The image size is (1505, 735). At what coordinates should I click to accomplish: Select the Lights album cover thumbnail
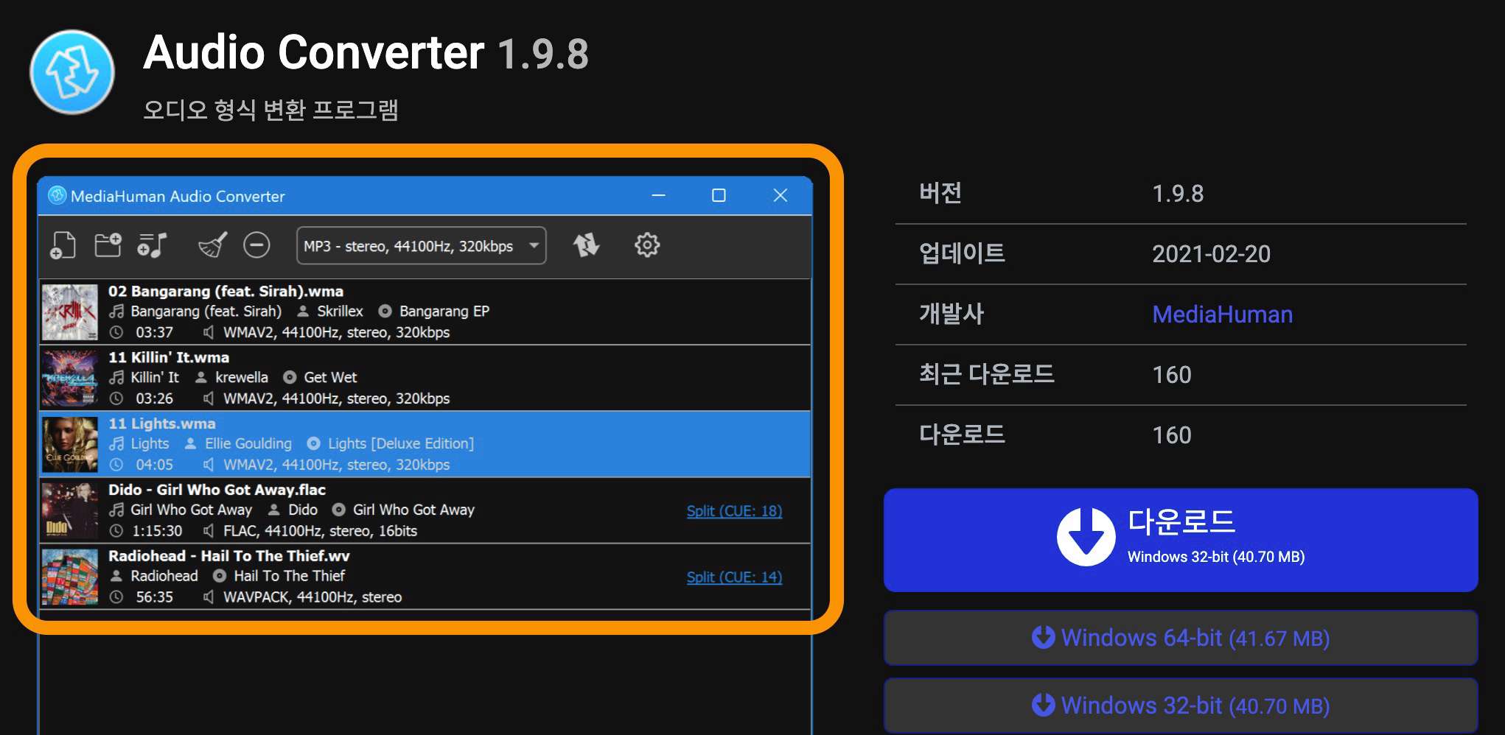tap(70, 445)
